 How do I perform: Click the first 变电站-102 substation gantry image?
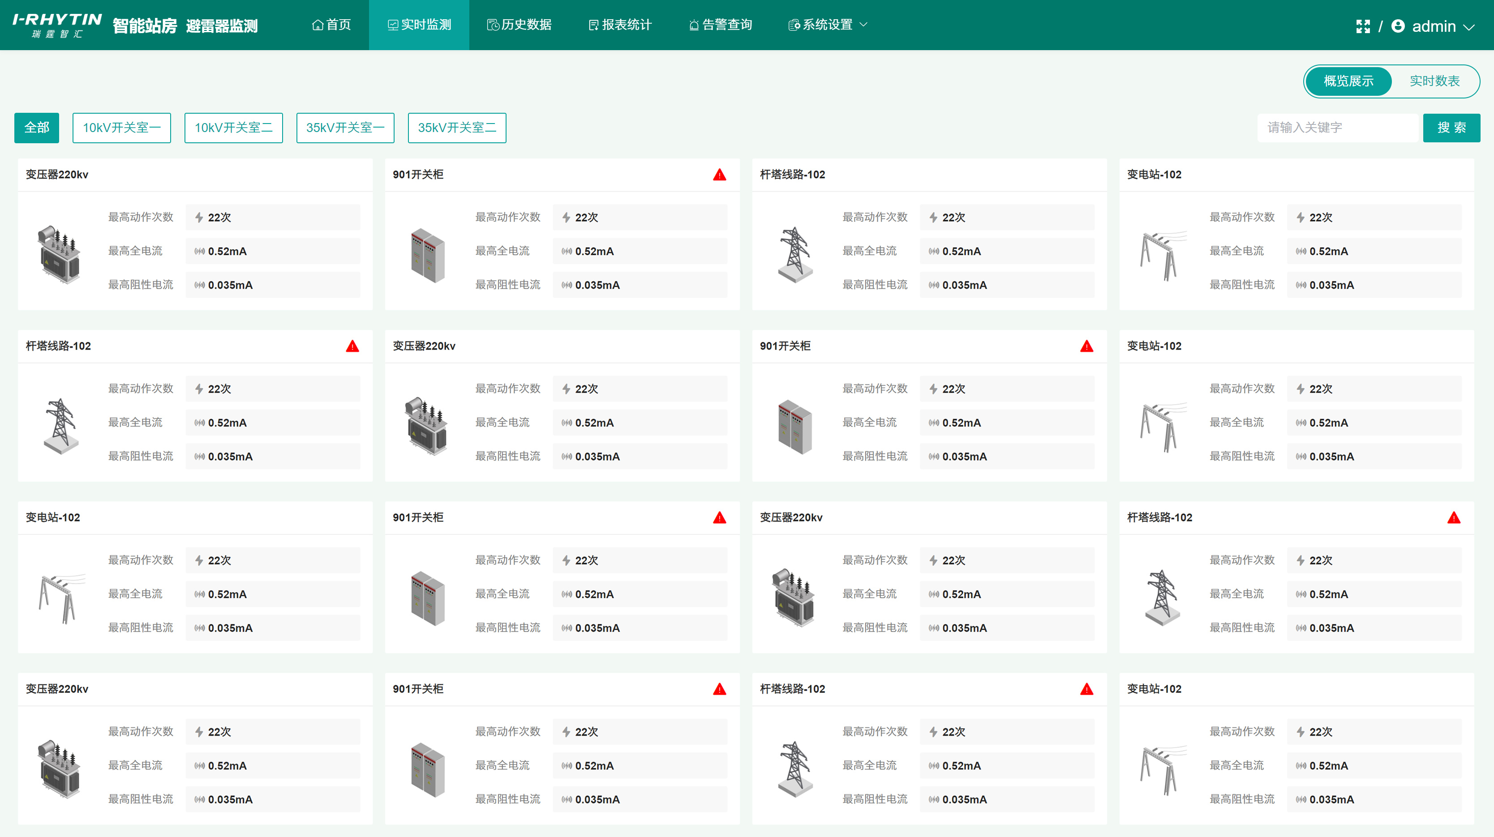click(1163, 255)
